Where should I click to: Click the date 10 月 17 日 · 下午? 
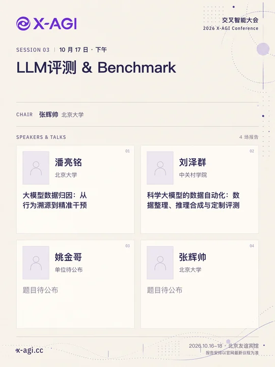pos(83,49)
